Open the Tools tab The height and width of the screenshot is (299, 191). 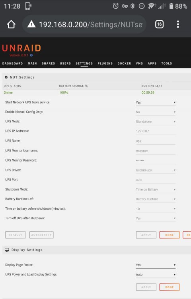[x=167, y=63]
